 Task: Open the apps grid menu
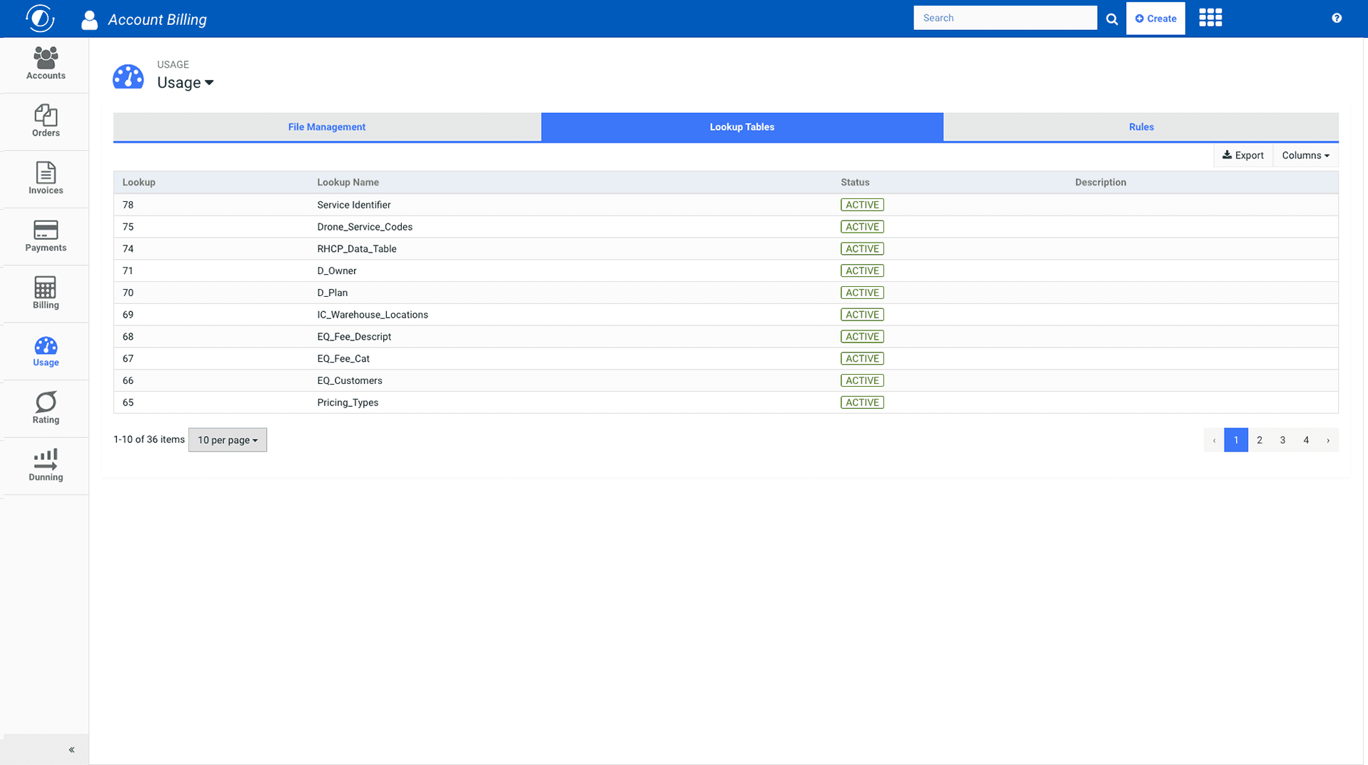tap(1210, 18)
